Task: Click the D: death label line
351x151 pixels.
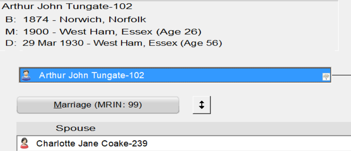Action: pos(114,43)
